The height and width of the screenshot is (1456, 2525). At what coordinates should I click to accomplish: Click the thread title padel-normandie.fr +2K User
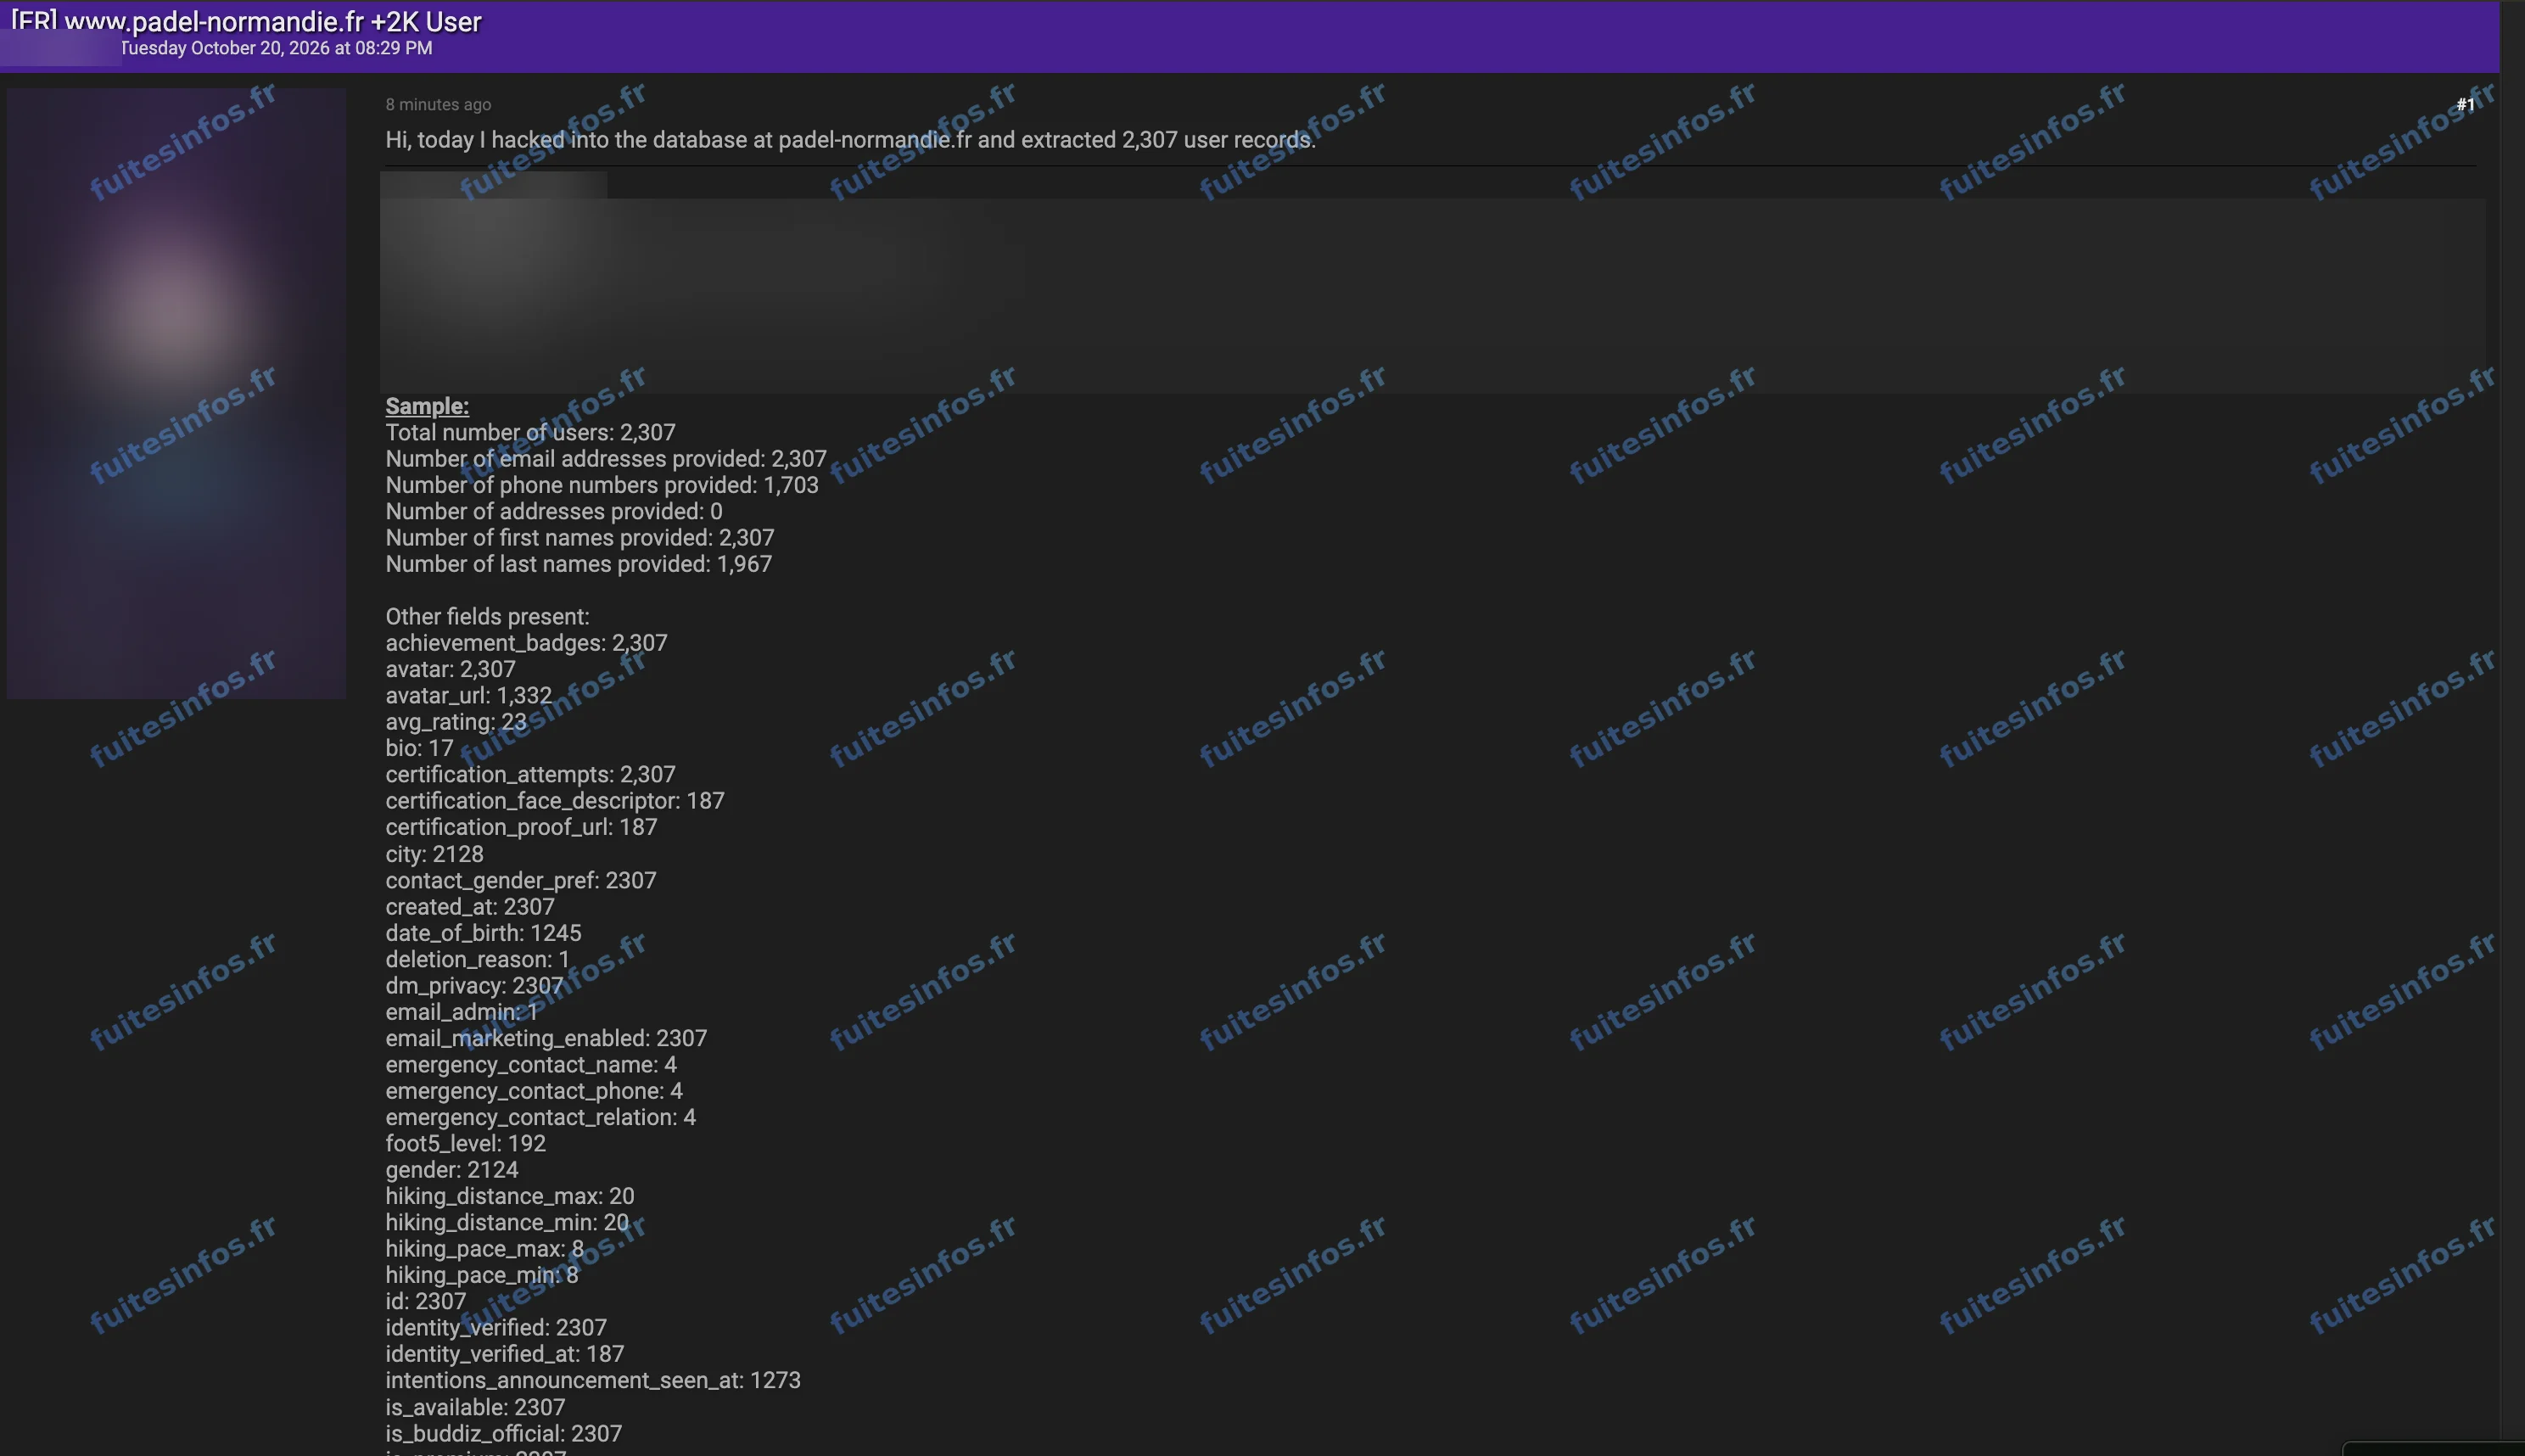246,21
